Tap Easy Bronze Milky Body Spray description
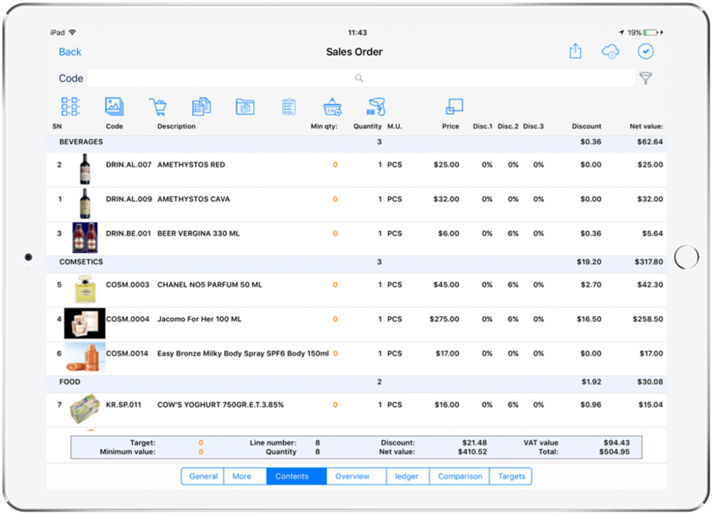The height and width of the screenshot is (515, 713). tap(243, 354)
